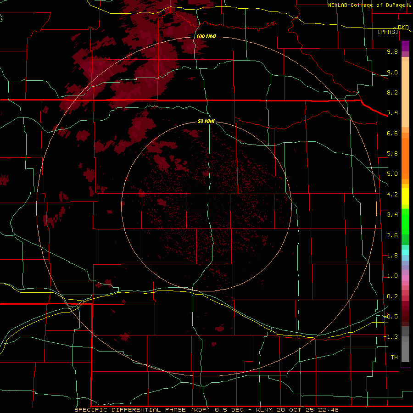Click the 50 NMI range ring label
This screenshot has height=413, width=413.
pyautogui.click(x=206, y=121)
